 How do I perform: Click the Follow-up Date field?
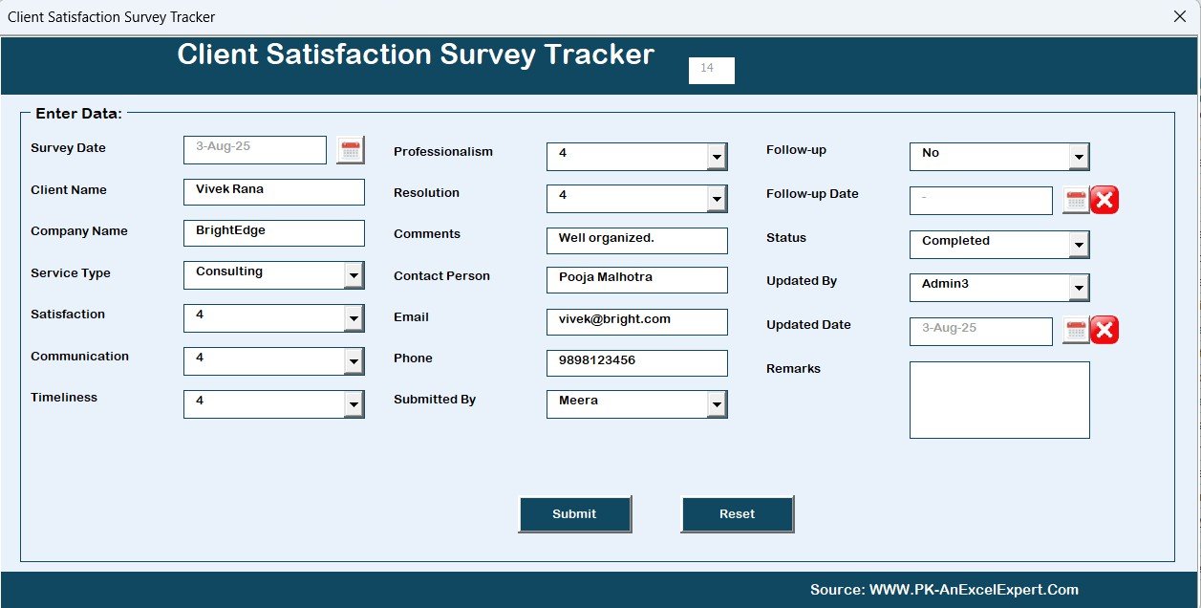point(981,200)
